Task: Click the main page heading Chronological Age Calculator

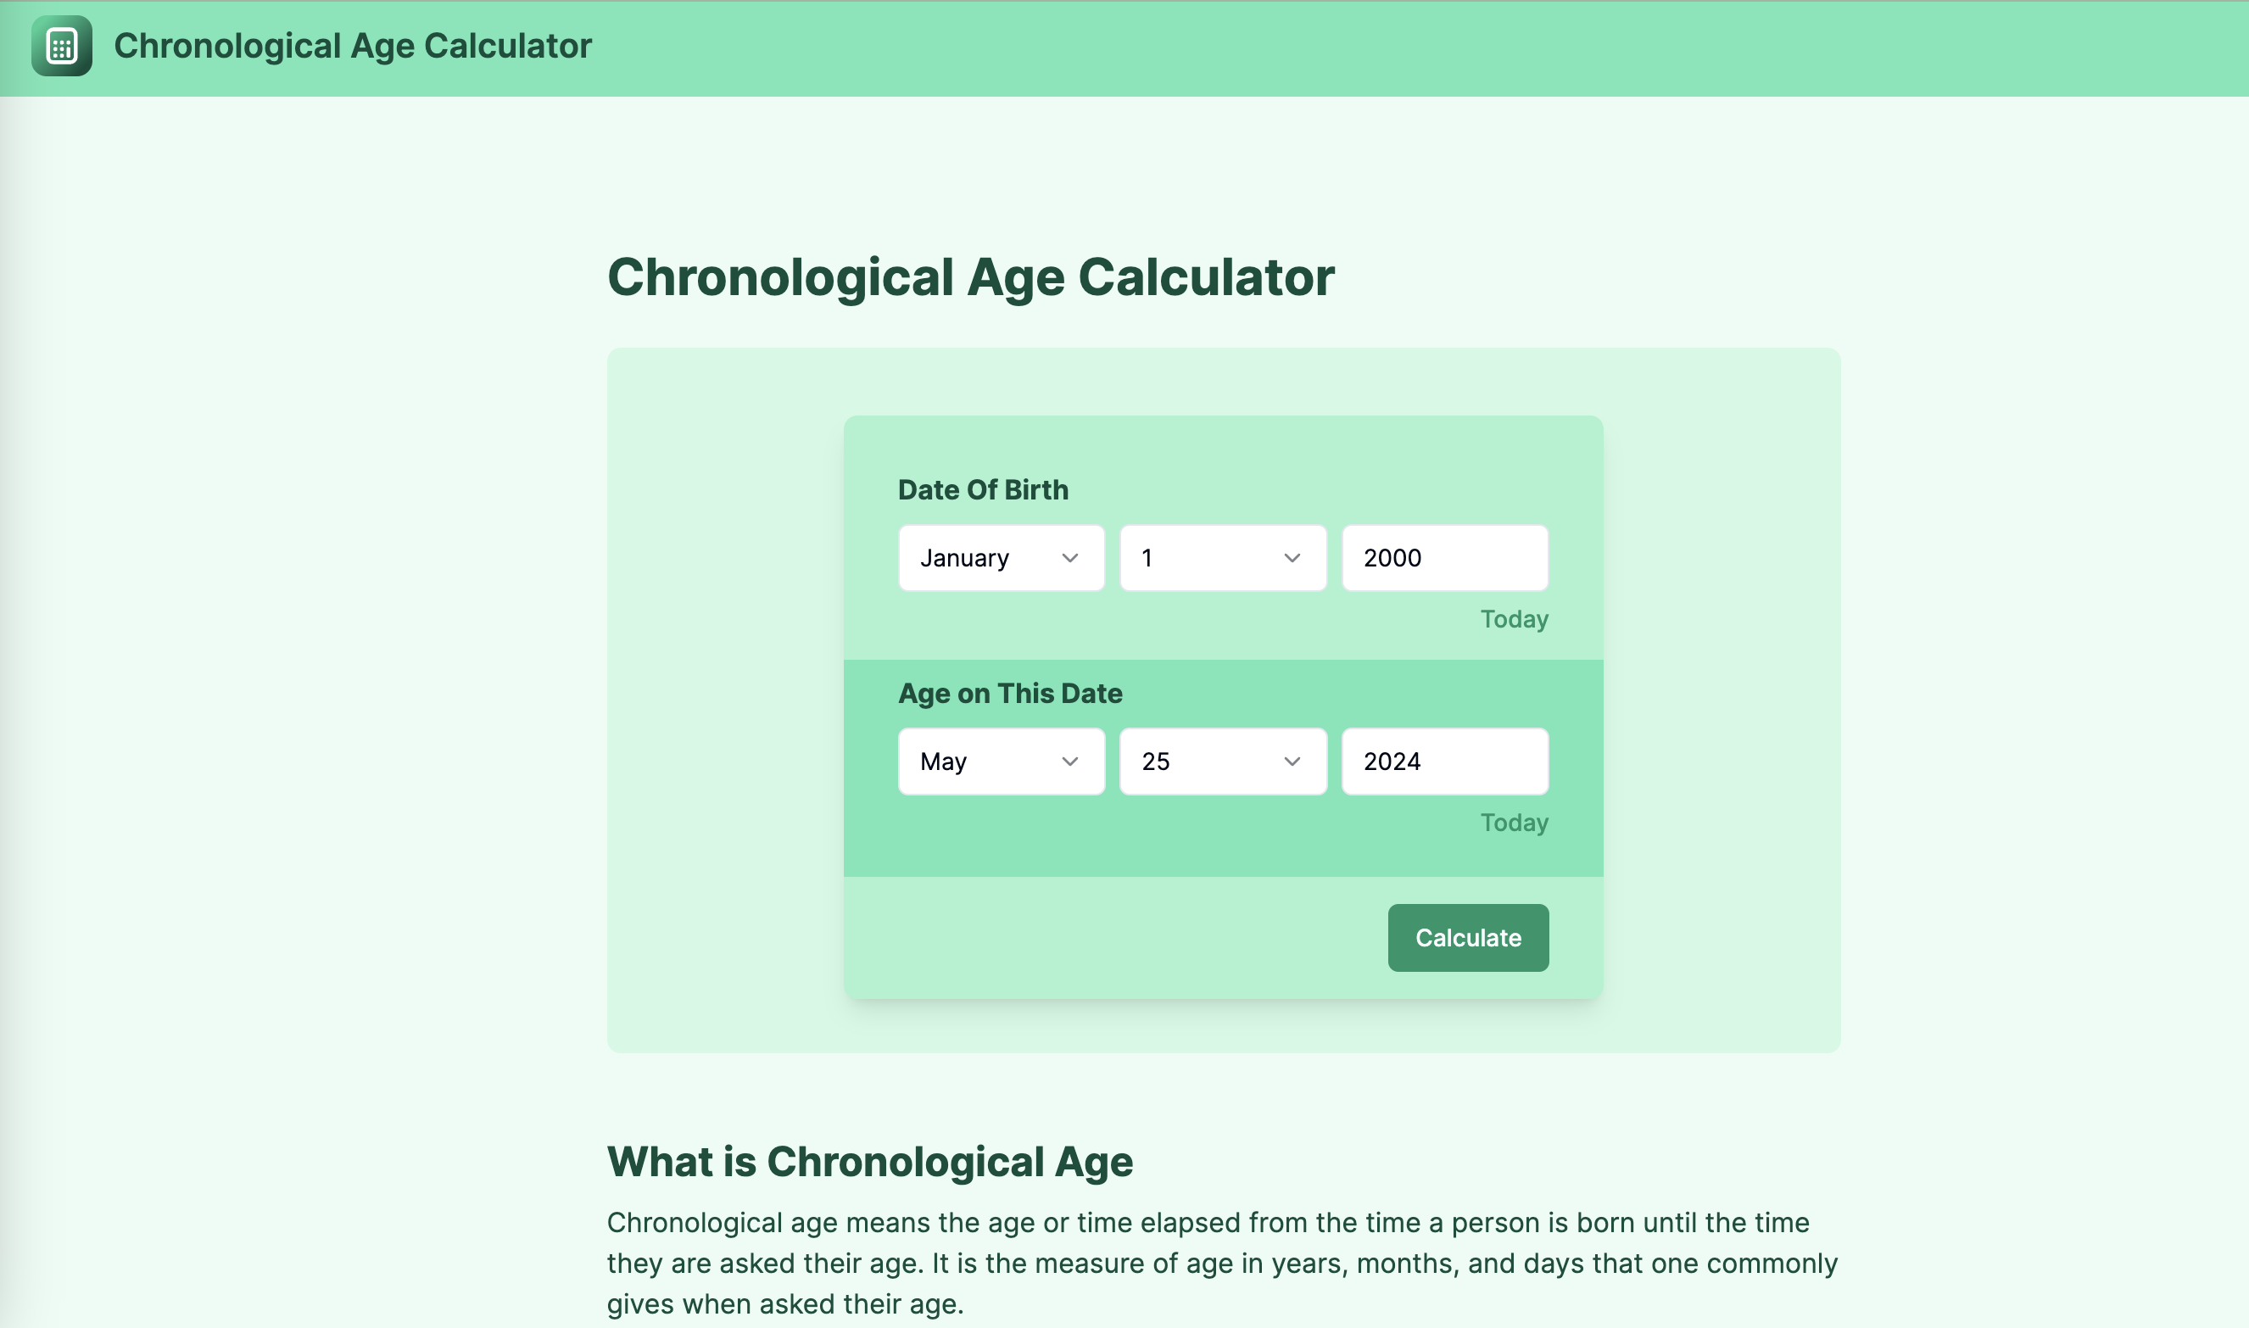Action: 970,277
